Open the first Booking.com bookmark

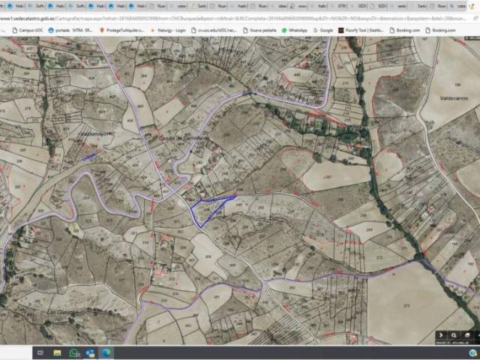(404, 30)
